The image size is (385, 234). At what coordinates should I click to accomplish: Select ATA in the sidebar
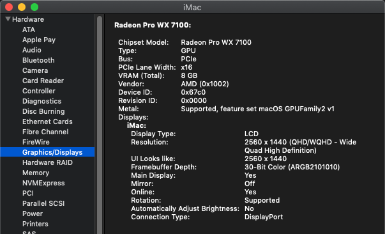pyautogui.click(x=29, y=29)
